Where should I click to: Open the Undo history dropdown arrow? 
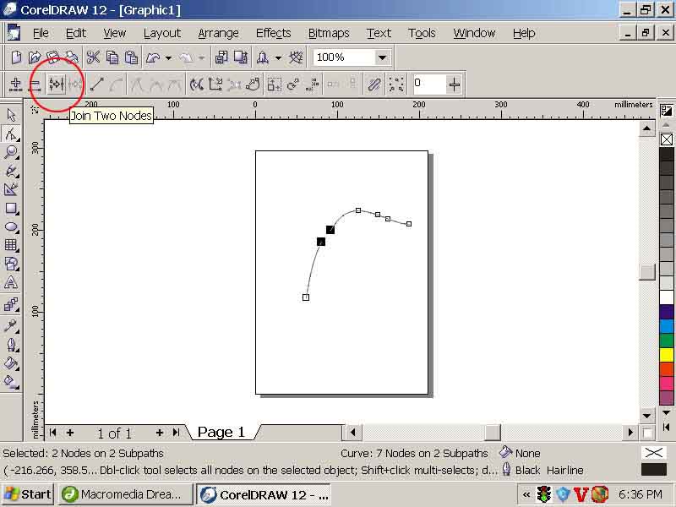pos(168,57)
